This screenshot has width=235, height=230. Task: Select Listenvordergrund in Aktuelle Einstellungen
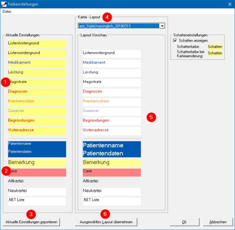(37, 54)
